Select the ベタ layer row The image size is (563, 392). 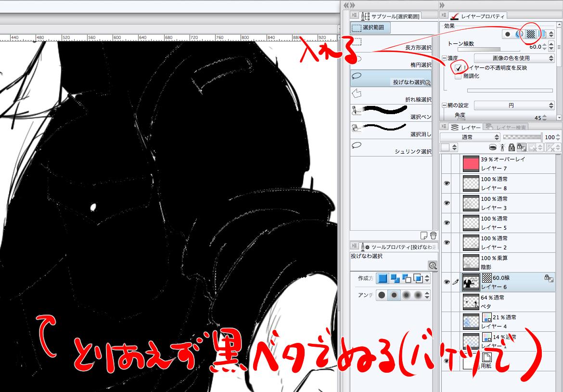click(x=499, y=302)
